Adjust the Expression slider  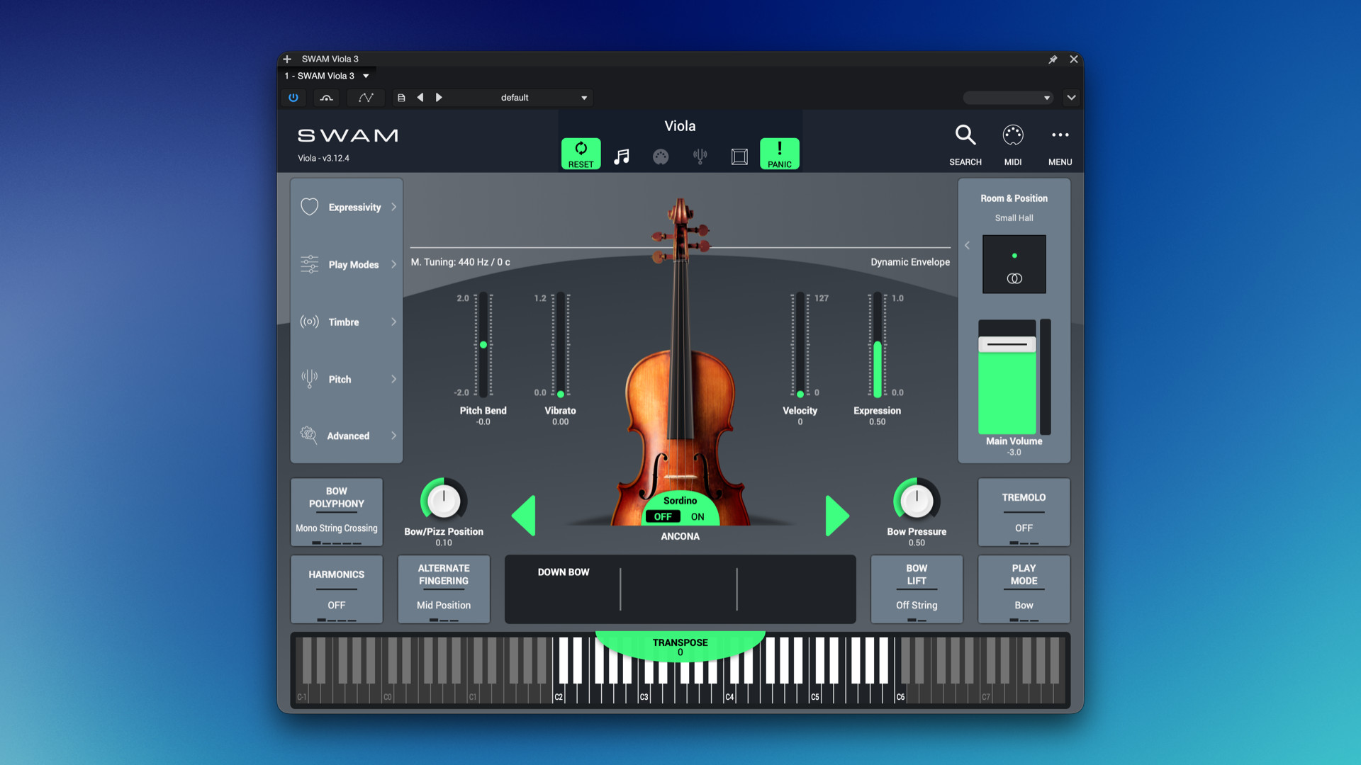pos(878,346)
